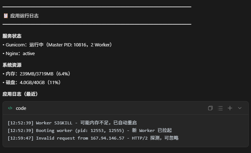
Task: Click the Invalid request log line
Action: pyautogui.click(x=93, y=138)
